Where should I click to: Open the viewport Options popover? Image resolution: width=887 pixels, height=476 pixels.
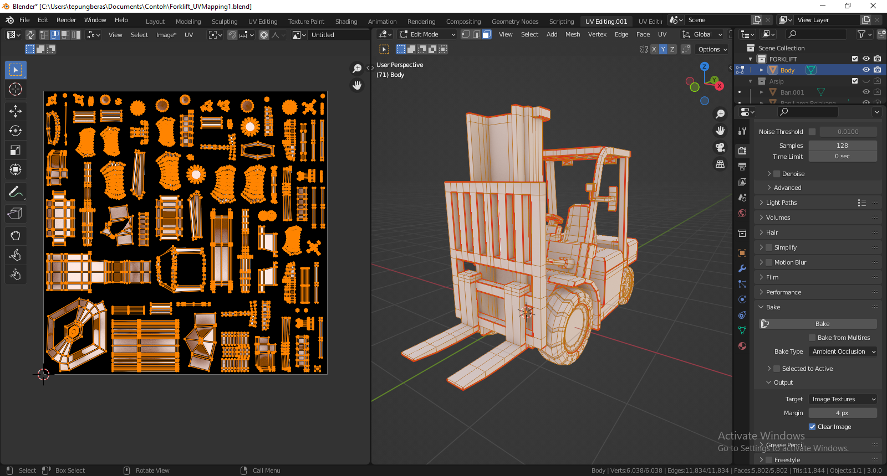click(x=712, y=49)
